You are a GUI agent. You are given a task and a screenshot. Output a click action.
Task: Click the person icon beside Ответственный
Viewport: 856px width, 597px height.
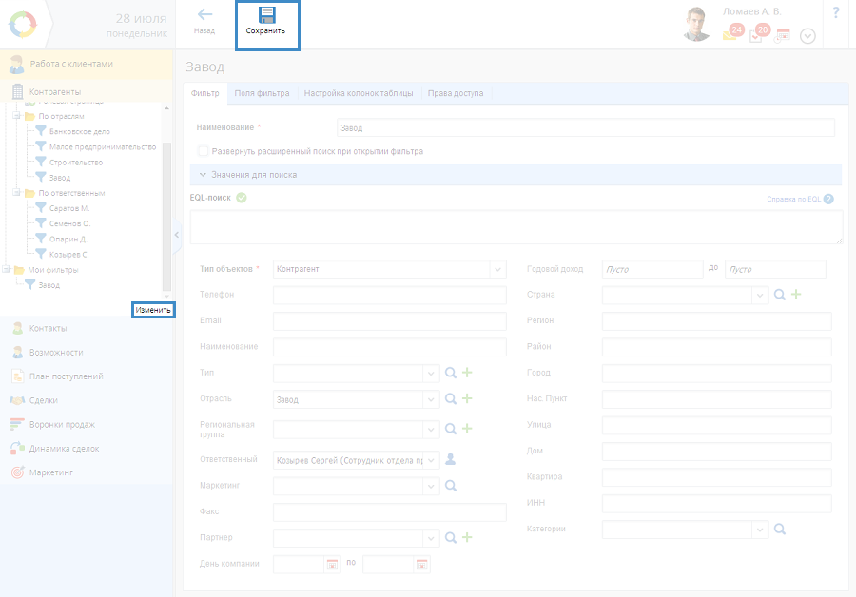click(x=451, y=459)
